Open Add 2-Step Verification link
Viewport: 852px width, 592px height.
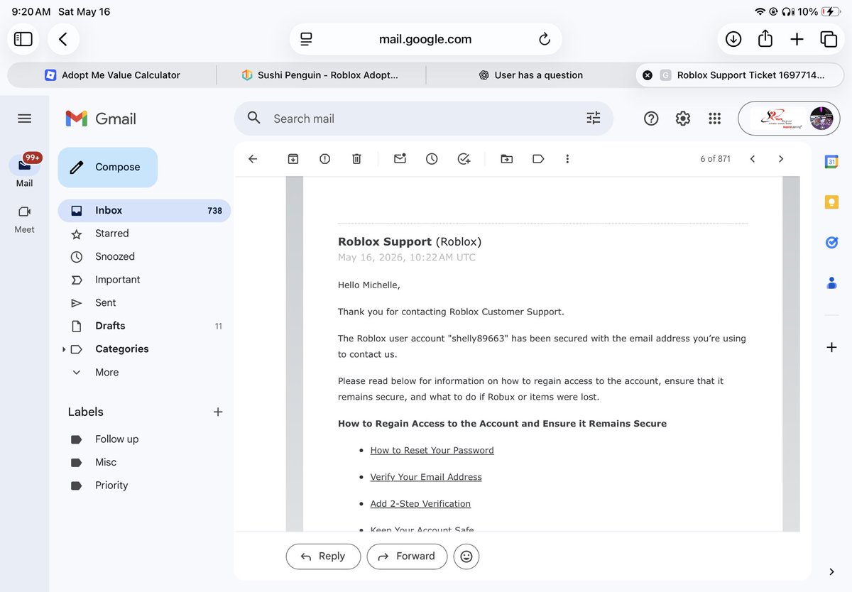pyautogui.click(x=420, y=504)
